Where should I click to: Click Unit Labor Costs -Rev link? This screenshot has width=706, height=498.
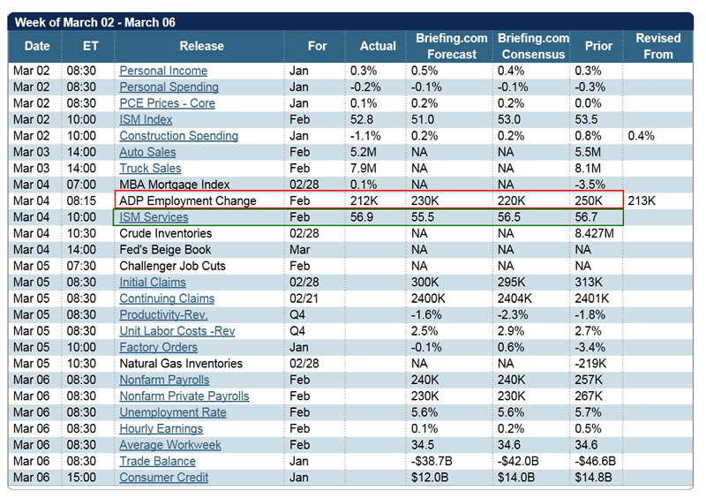[x=177, y=331]
